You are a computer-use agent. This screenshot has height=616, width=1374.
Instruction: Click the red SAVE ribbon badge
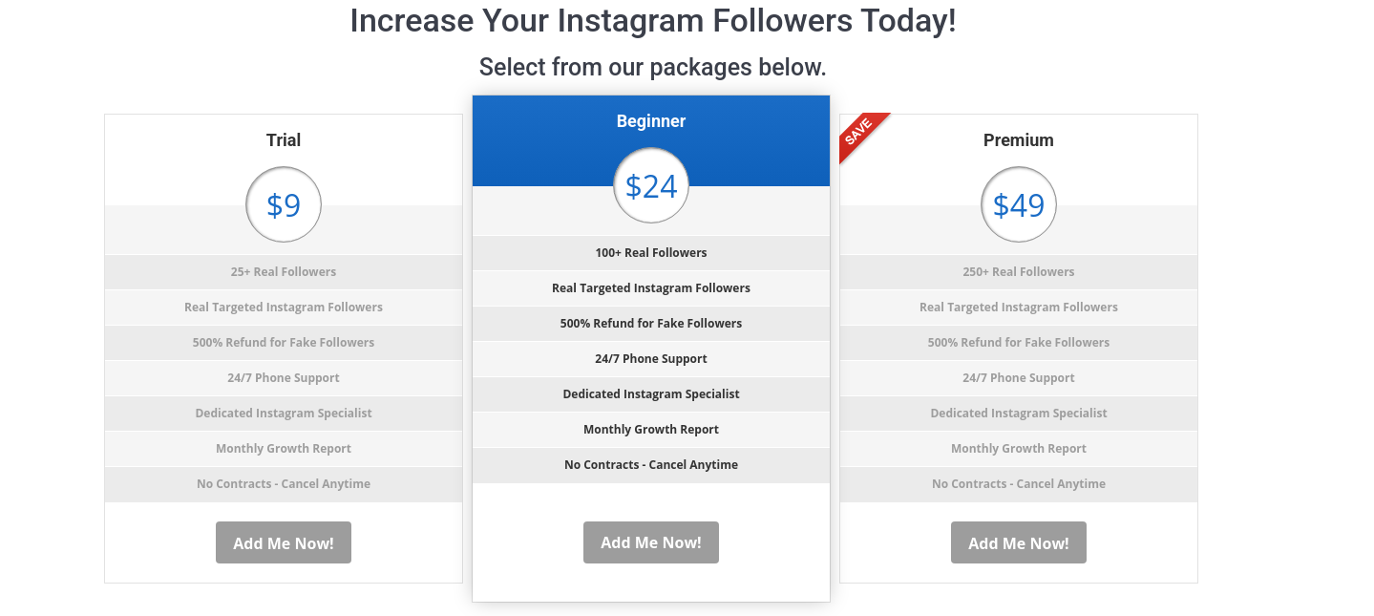(862, 135)
